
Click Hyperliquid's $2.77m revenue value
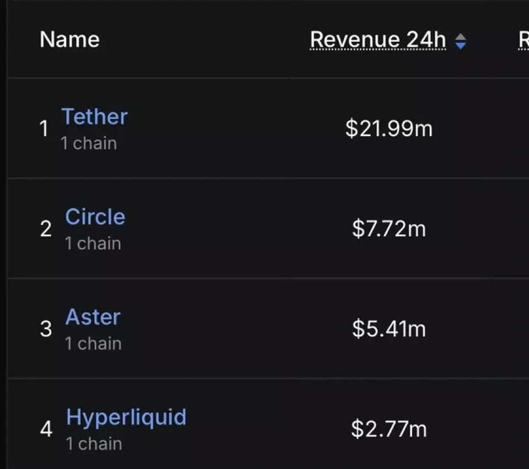coord(389,429)
